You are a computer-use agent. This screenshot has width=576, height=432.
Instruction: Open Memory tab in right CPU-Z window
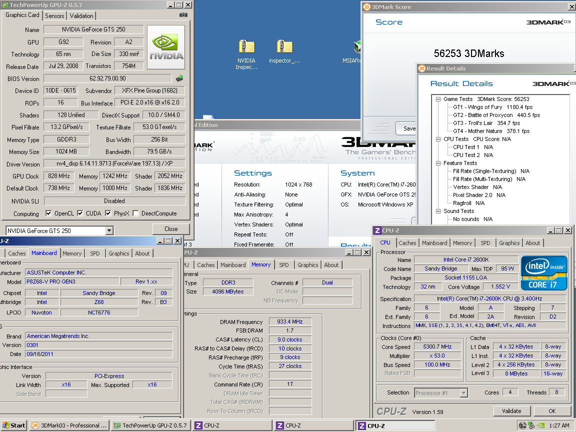point(462,243)
